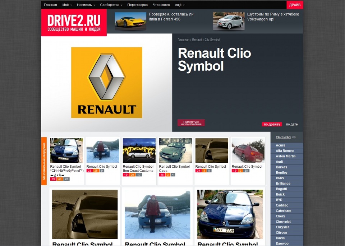Expand the Сообщества dropdown menu
345x246 pixels.
tap(111, 5)
